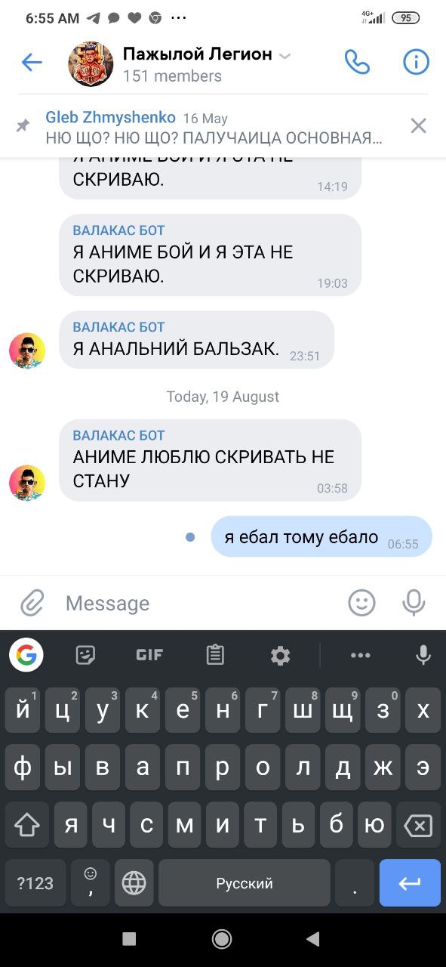Viewport: 446px width, 967px height.
Task: Open keyboard clipboard icon
Action: tap(215, 655)
